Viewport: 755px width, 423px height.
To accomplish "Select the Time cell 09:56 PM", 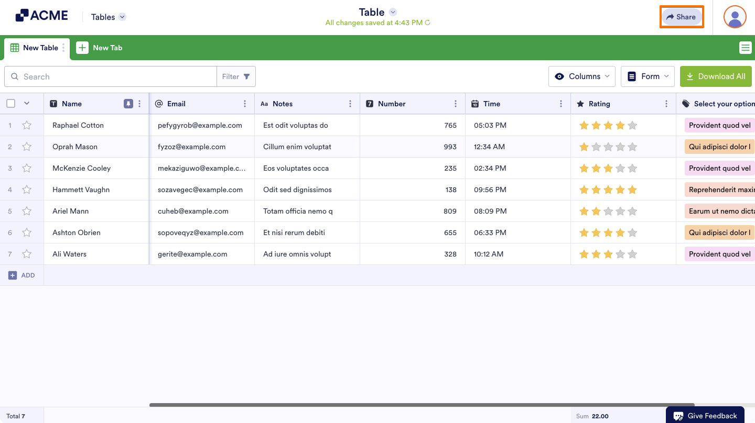I will tap(518, 190).
